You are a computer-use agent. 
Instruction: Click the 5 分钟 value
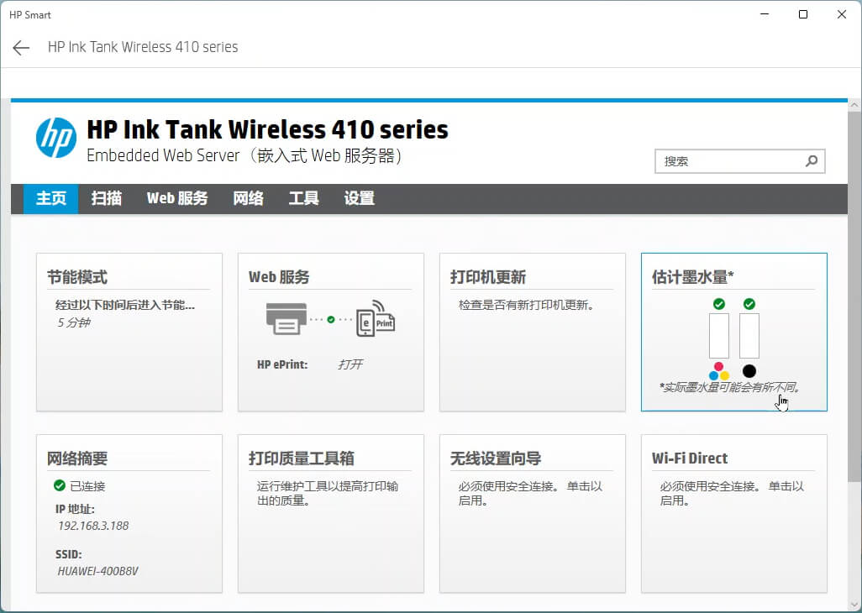(x=74, y=322)
